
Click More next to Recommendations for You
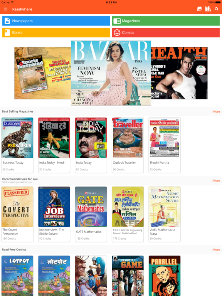coord(216,181)
